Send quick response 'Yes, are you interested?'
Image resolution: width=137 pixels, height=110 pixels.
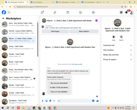pos(59,83)
